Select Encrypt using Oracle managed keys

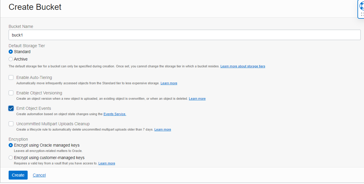tap(11, 145)
